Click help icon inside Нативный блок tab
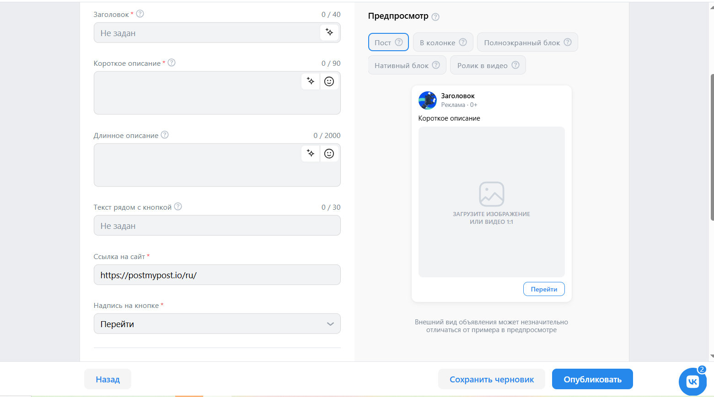The image size is (714, 397). pos(436,65)
